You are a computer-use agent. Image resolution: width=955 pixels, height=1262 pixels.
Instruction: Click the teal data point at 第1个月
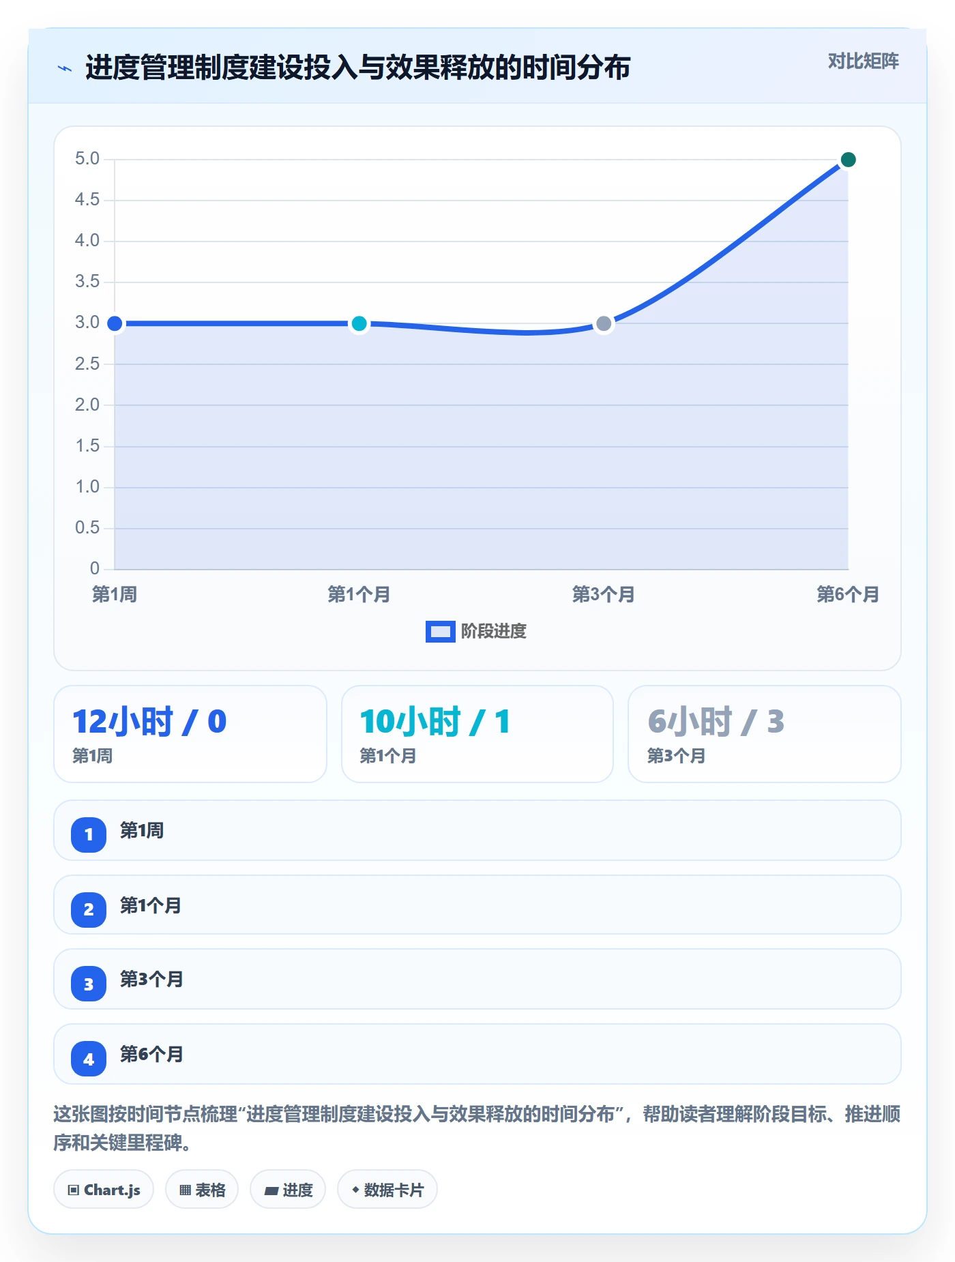pyautogui.click(x=359, y=323)
